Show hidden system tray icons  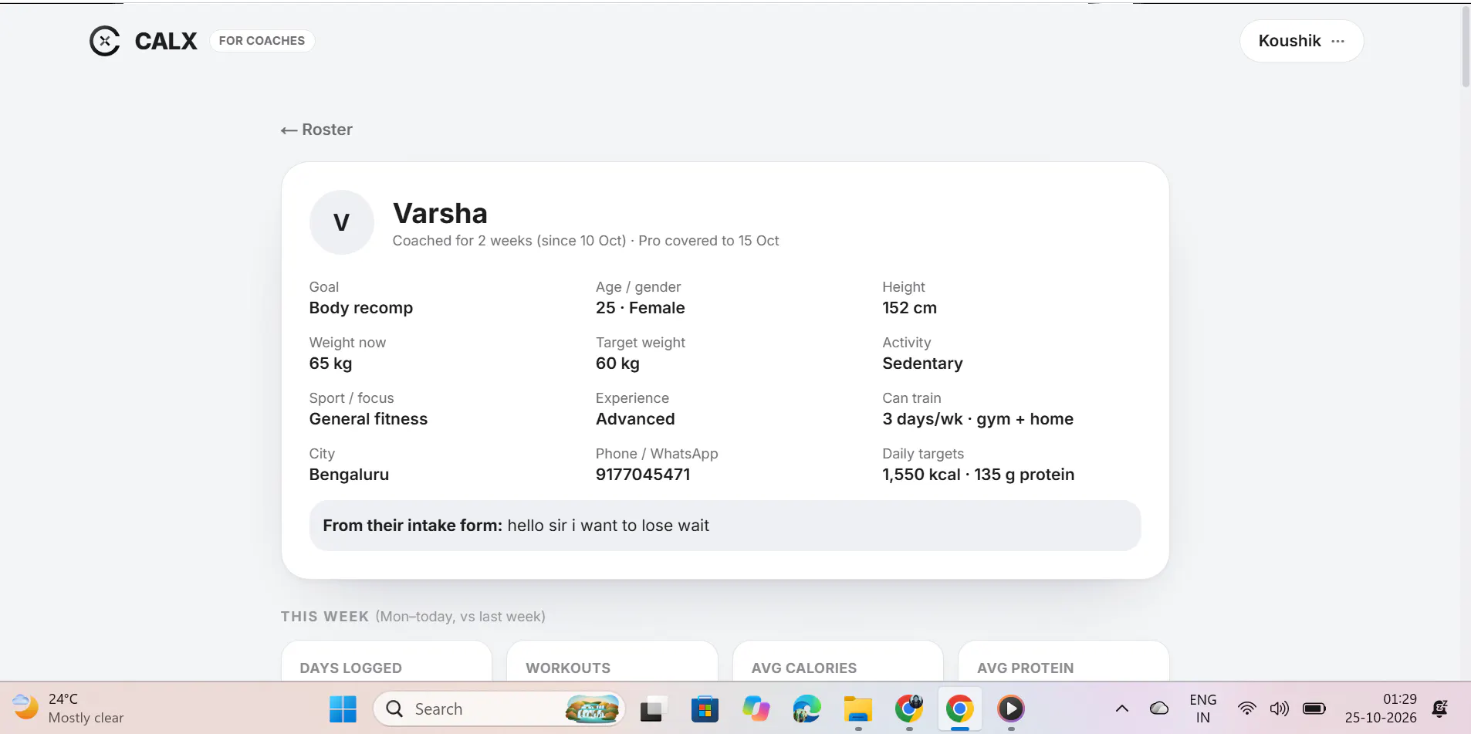point(1122,709)
